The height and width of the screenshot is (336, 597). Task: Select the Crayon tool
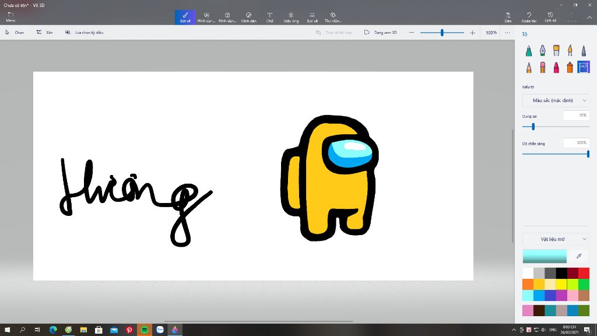coord(556,68)
